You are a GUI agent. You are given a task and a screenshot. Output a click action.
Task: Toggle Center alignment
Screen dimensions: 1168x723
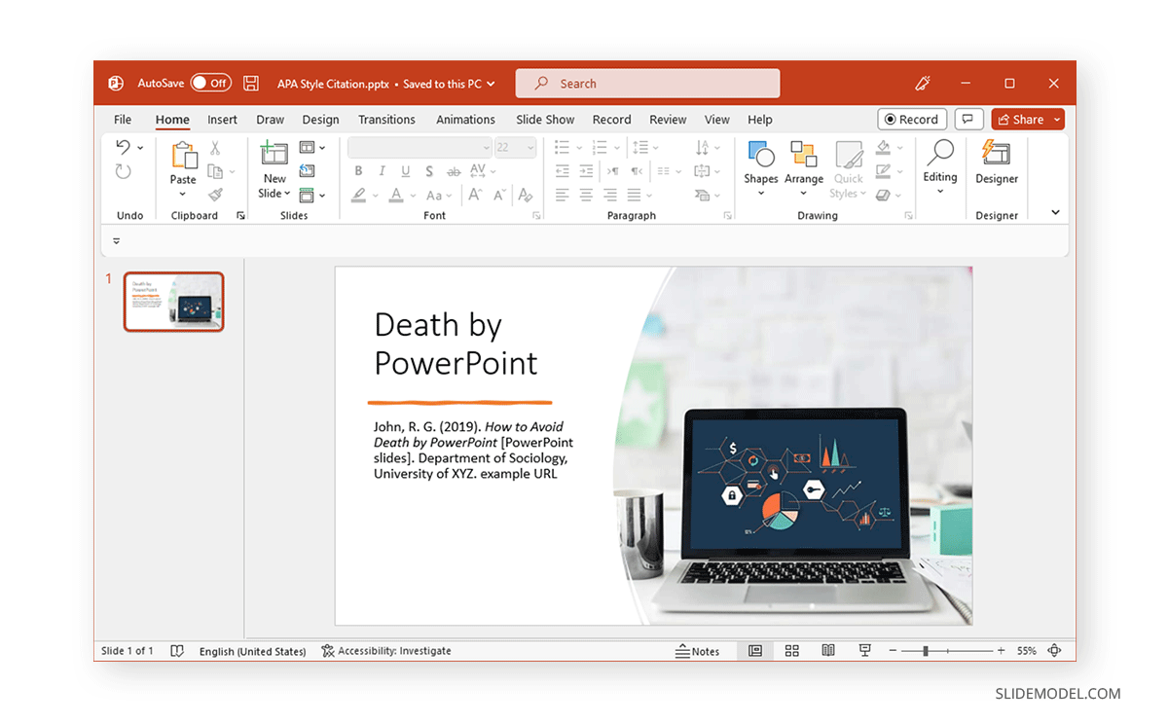click(586, 195)
